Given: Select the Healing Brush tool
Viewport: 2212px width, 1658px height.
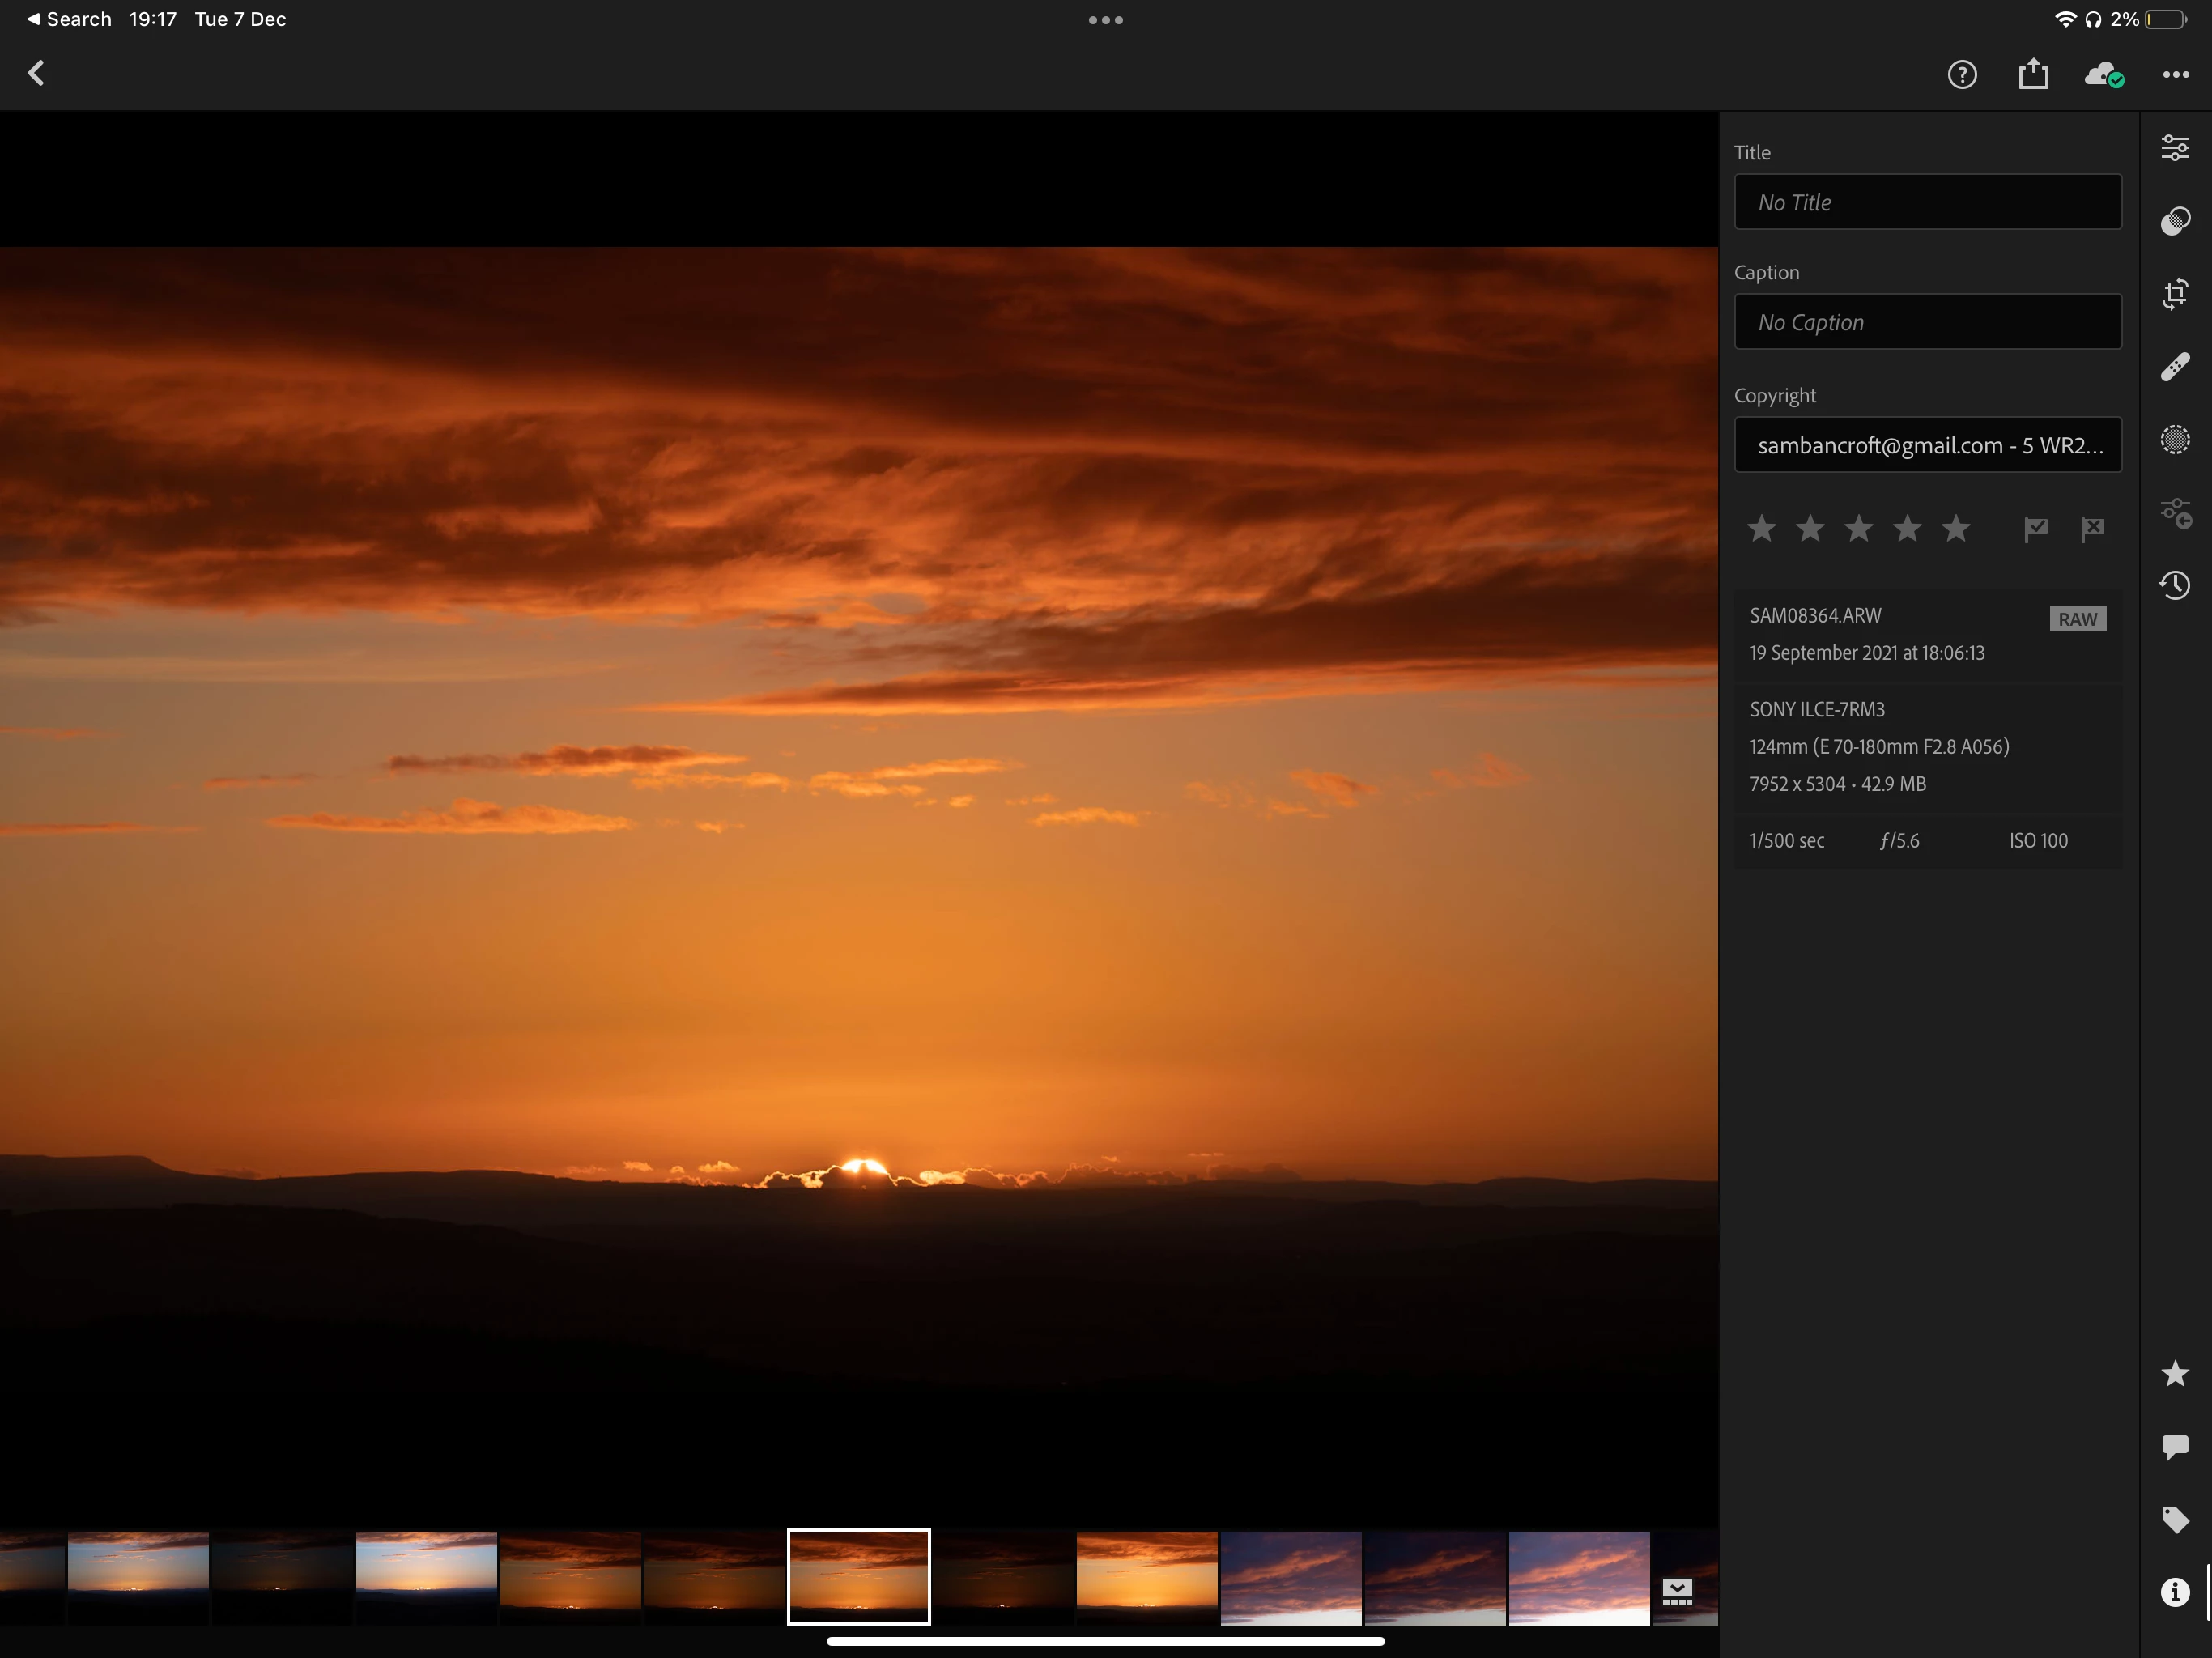Looking at the screenshot, I should tap(2175, 367).
